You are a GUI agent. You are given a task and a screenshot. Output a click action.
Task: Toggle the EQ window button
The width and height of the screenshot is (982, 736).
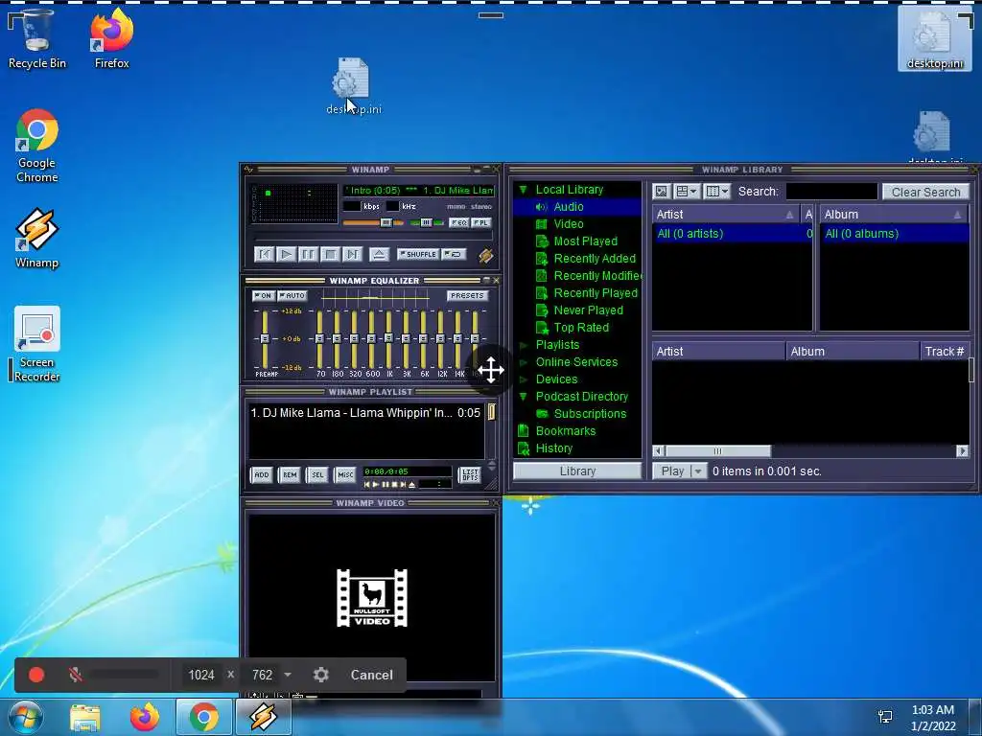[x=459, y=222]
